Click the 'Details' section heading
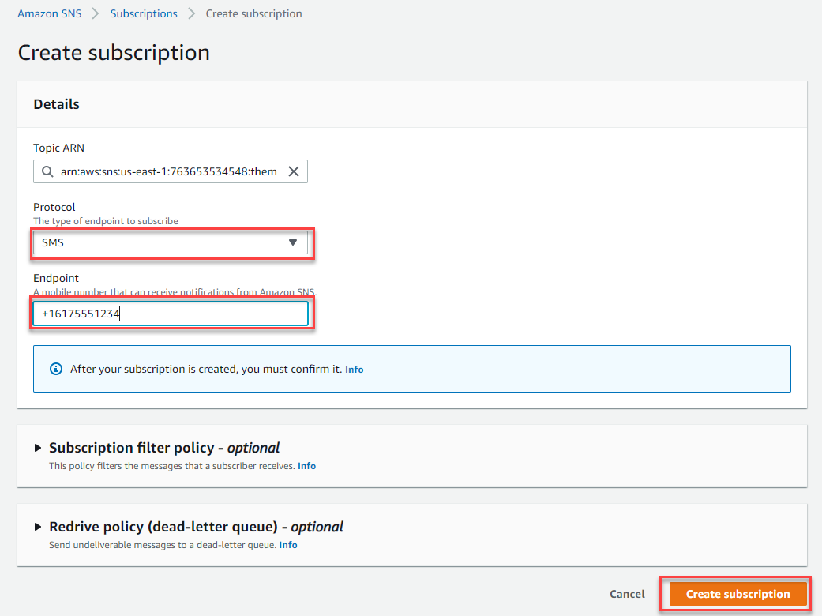The height and width of the screenshot is (616, 822). pos(57,104)
